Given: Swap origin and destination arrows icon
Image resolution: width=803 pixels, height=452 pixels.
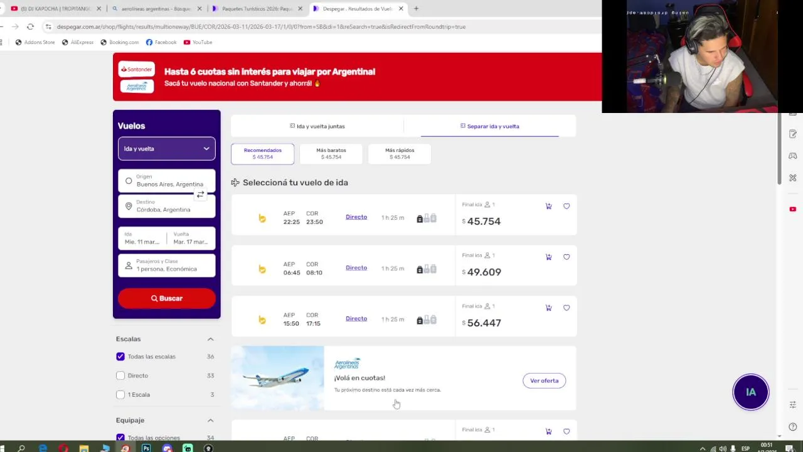Looking at the screenshot, I should coord(200,195).
